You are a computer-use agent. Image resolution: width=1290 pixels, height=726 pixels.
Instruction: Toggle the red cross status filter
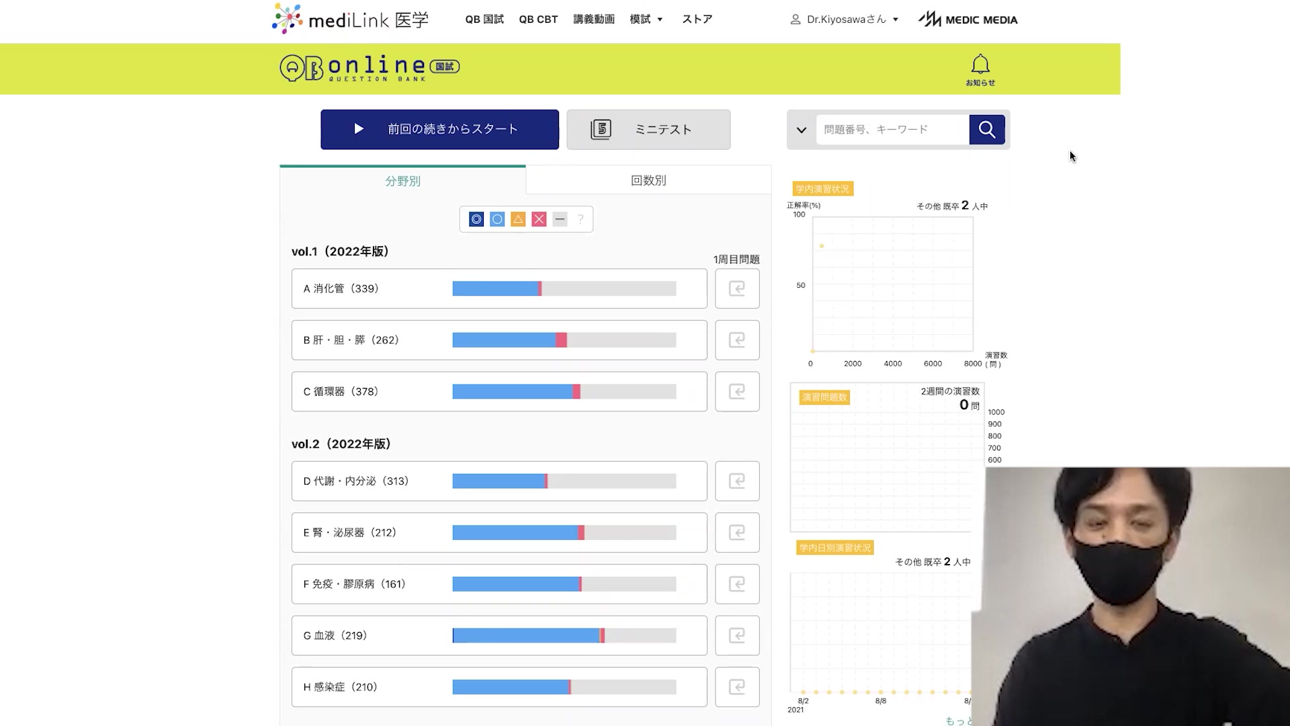tap(539, 219)
